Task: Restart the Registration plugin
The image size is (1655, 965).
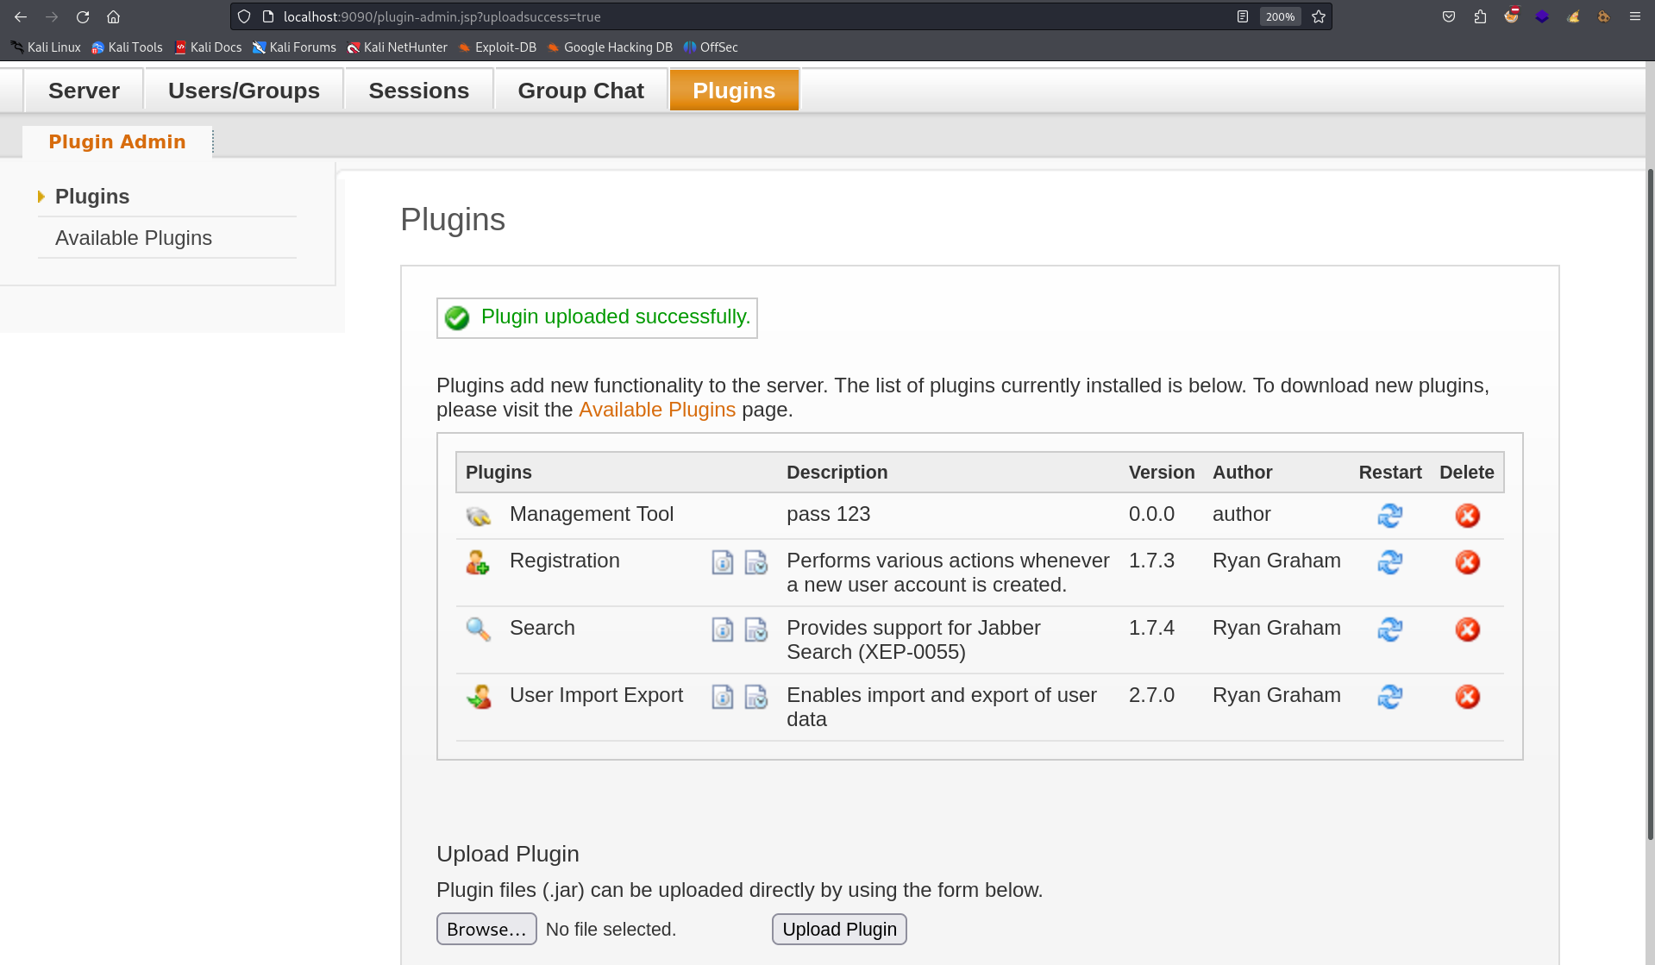Action: (1389, 562)
